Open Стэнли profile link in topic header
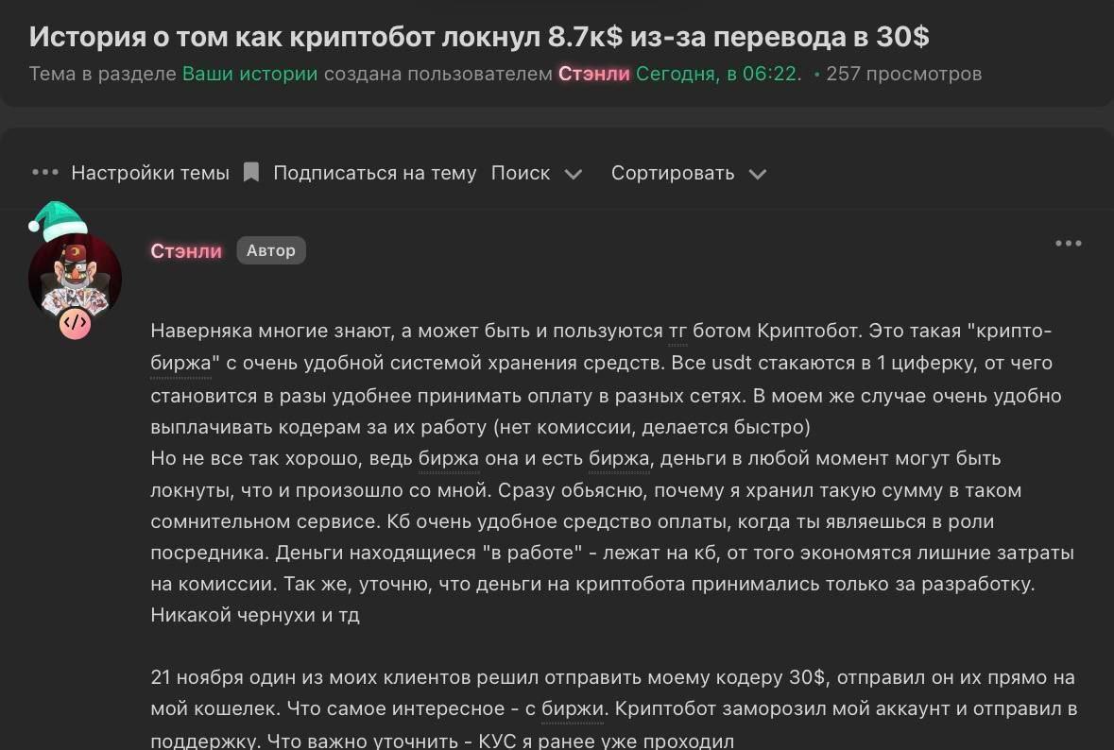The width and height of the screenshot is (1114, 750). [x=594, y=74]
